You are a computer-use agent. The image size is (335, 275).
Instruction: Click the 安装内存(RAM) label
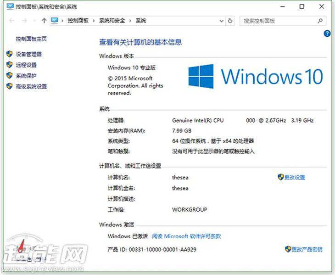pyautogui.click(x=126, y=130)
